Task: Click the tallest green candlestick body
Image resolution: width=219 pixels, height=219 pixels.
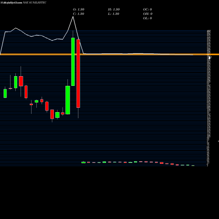Action: 73,62
